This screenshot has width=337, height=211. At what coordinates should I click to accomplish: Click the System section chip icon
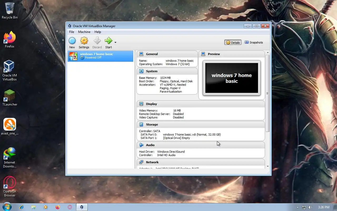[141, 71]
